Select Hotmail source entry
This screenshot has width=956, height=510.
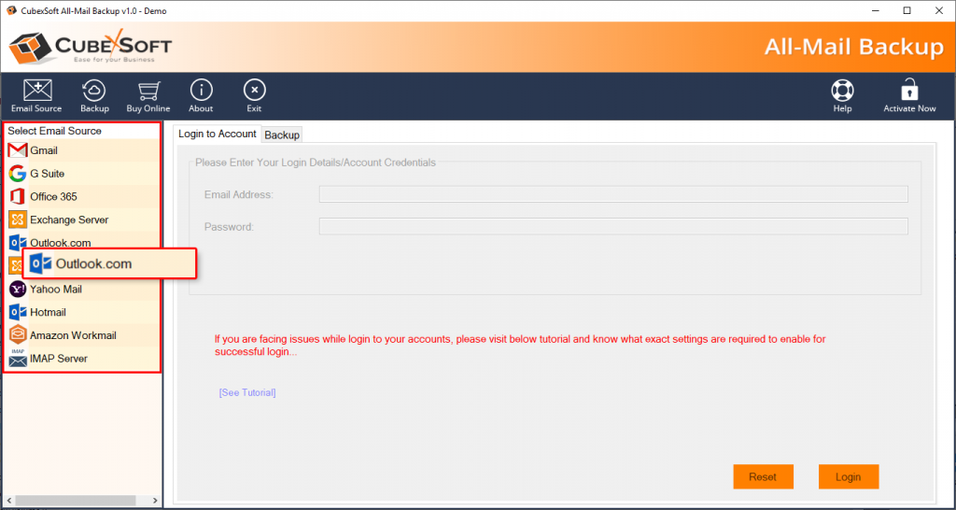click(83, 312)
